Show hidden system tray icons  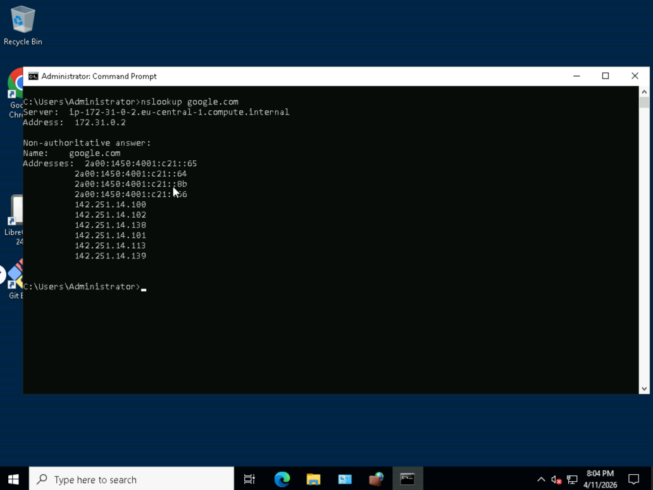click(541, 480)
